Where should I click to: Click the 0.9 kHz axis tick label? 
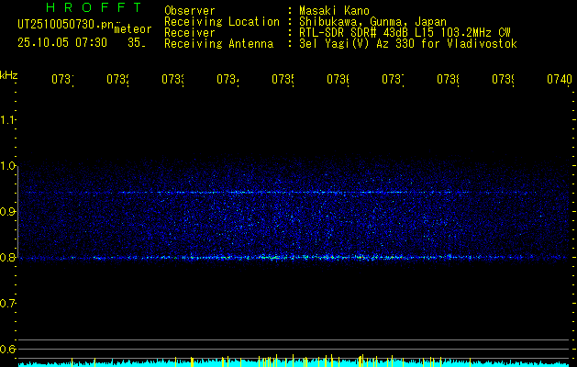point(8,212)
